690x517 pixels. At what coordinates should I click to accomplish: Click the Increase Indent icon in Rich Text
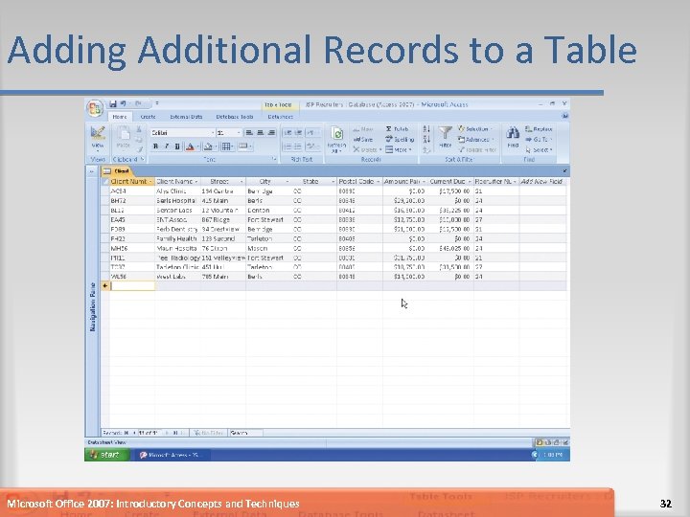pyautogui.click(x=298, y=132)
